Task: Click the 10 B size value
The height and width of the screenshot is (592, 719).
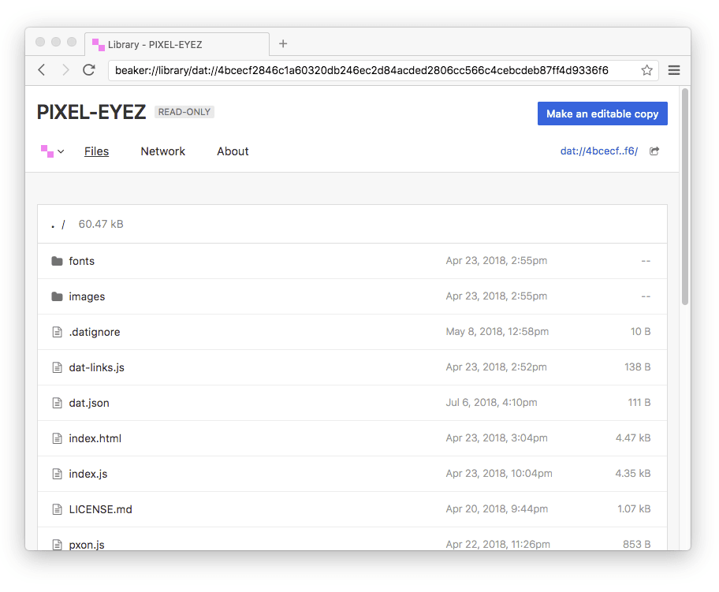Action: pos(641,331)
